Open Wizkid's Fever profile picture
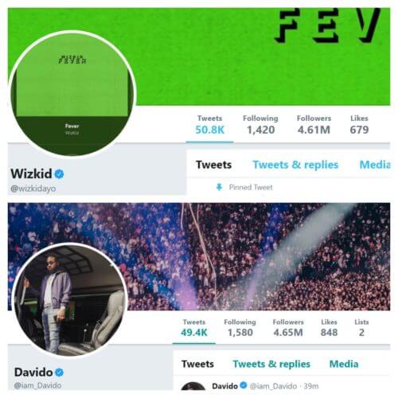Screen dimensions: 398x398 coord(72,94)
